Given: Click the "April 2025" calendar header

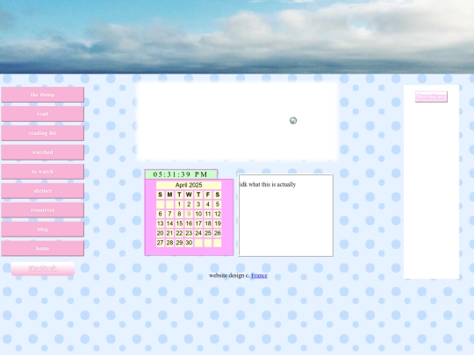Looking at the screenshot, I should click(189, 185).
